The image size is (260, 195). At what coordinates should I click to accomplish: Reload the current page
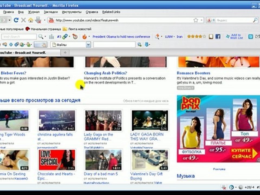click(16, 20)
